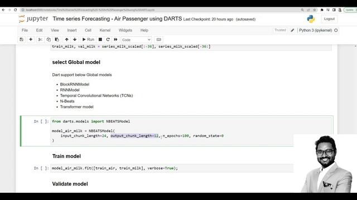The height and width of the screenshot is (200, 357).
Task: Open the Cell menu
Action: click(x=88, y=30)
